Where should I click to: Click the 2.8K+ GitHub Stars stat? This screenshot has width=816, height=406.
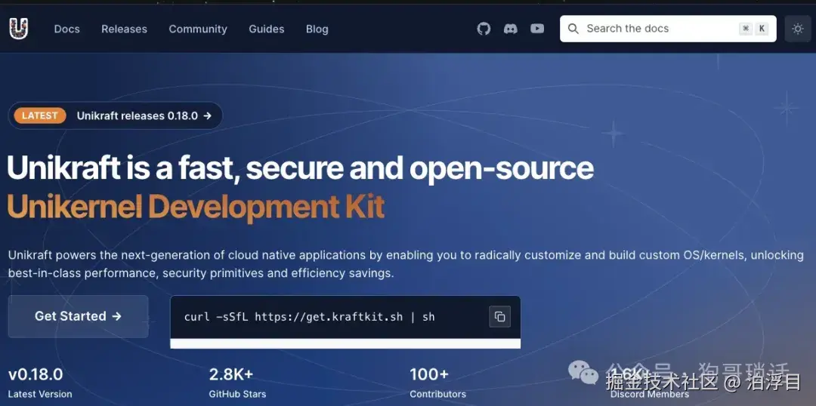(237, 382)
